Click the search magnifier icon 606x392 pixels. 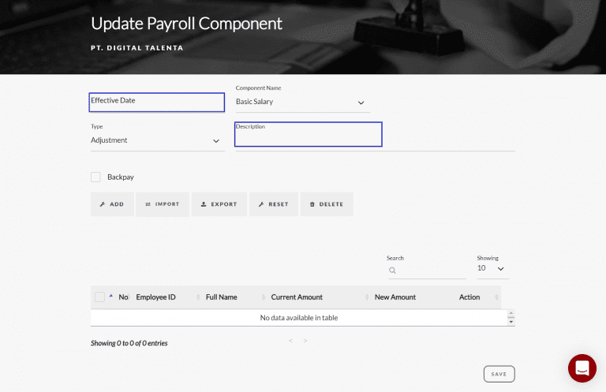392,271
